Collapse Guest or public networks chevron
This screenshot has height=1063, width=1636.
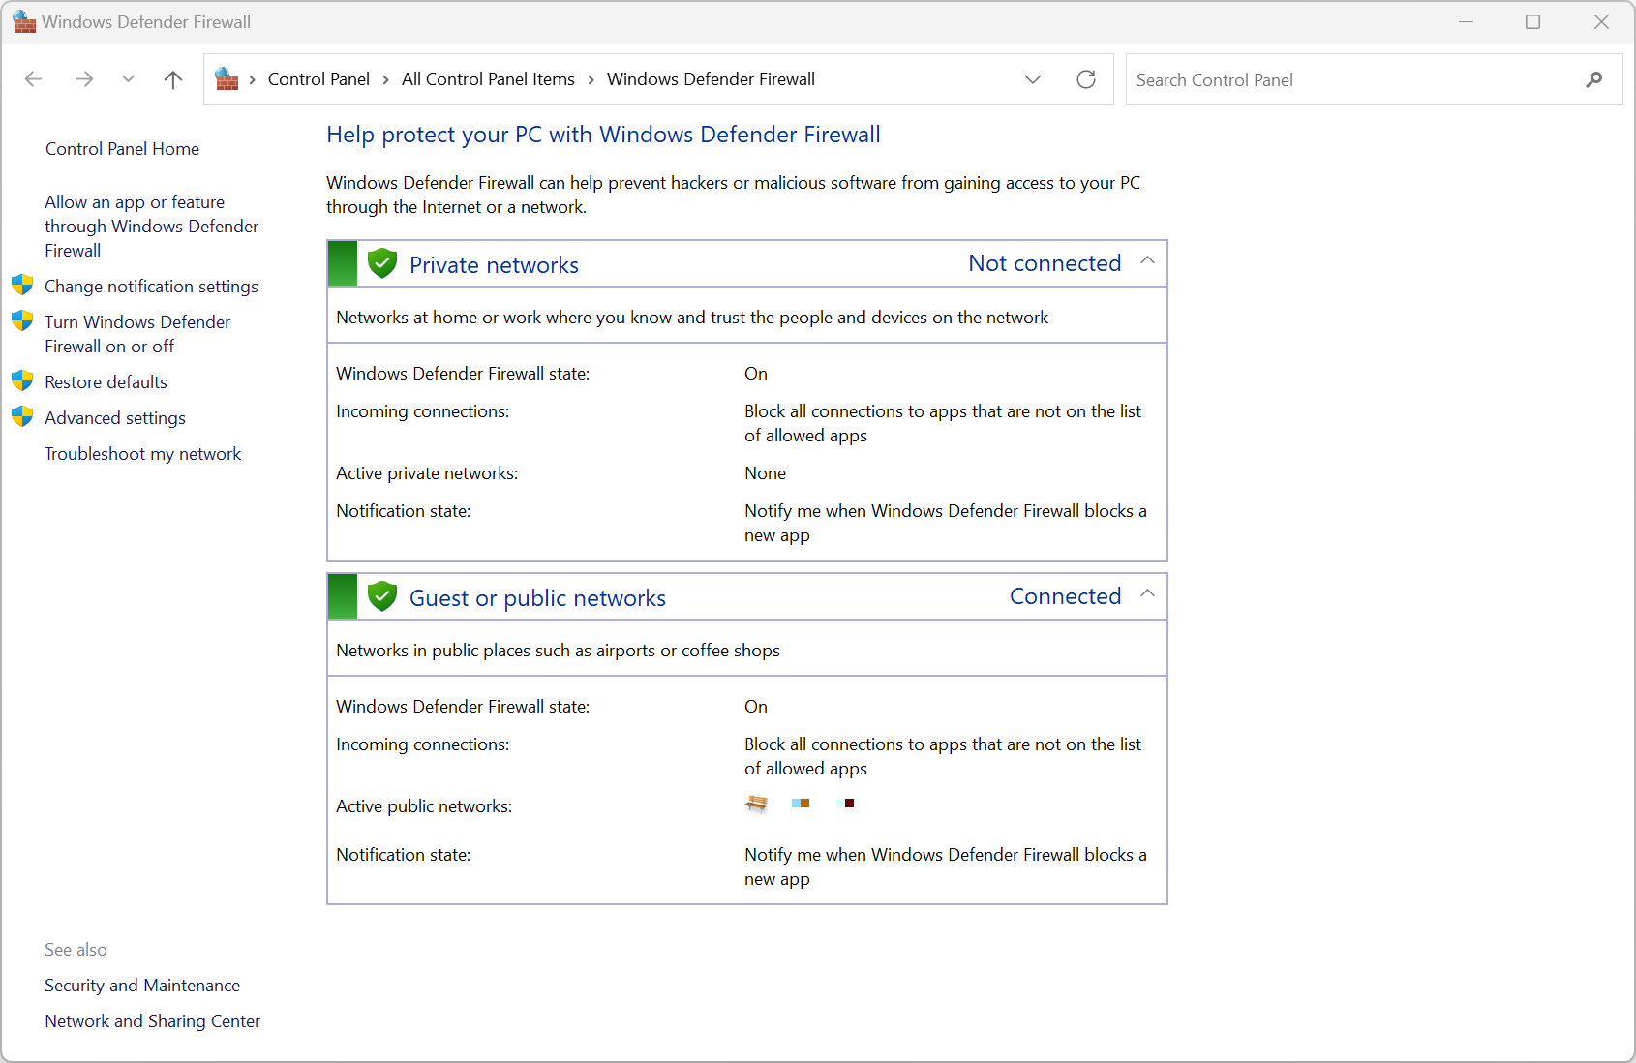coord(1147,593)
